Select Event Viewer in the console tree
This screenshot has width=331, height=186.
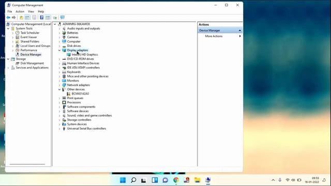pyautogui.click(x=28, y=37)
